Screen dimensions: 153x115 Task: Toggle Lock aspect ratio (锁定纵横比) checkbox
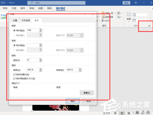click(x=14, y=75)
